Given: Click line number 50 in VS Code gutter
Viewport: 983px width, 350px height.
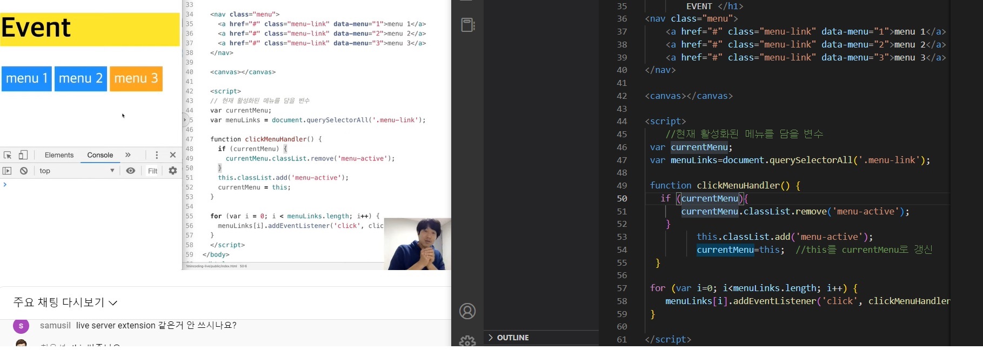Looking at the screenshot, I should point(622,198).
